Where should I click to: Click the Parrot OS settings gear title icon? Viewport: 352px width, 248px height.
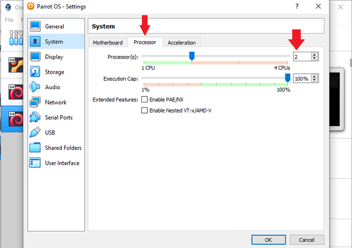pos(31,6)
